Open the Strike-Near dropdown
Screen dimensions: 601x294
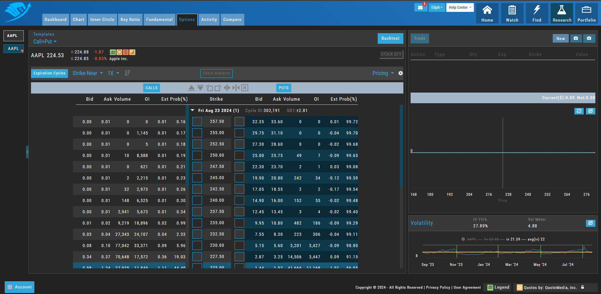point(88,73)
